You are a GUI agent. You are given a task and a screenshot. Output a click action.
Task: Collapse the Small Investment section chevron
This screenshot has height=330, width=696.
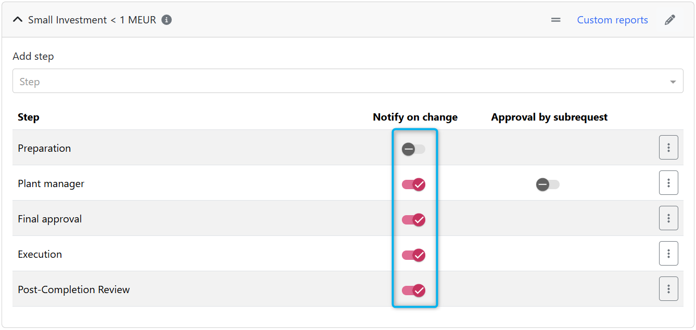(x=18, y=20)
